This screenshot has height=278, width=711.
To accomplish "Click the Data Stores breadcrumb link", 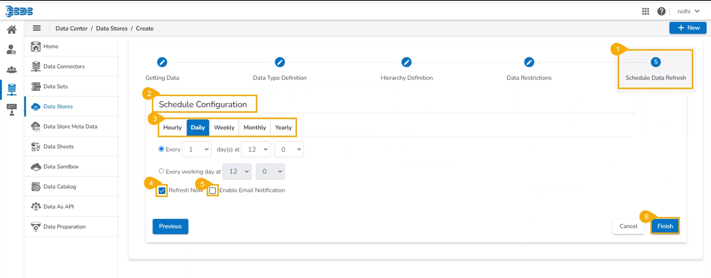I will (111, 28).
